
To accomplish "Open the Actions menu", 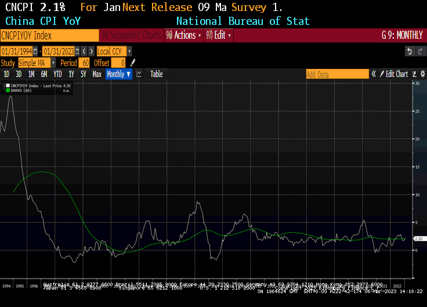I will (184, 35).
